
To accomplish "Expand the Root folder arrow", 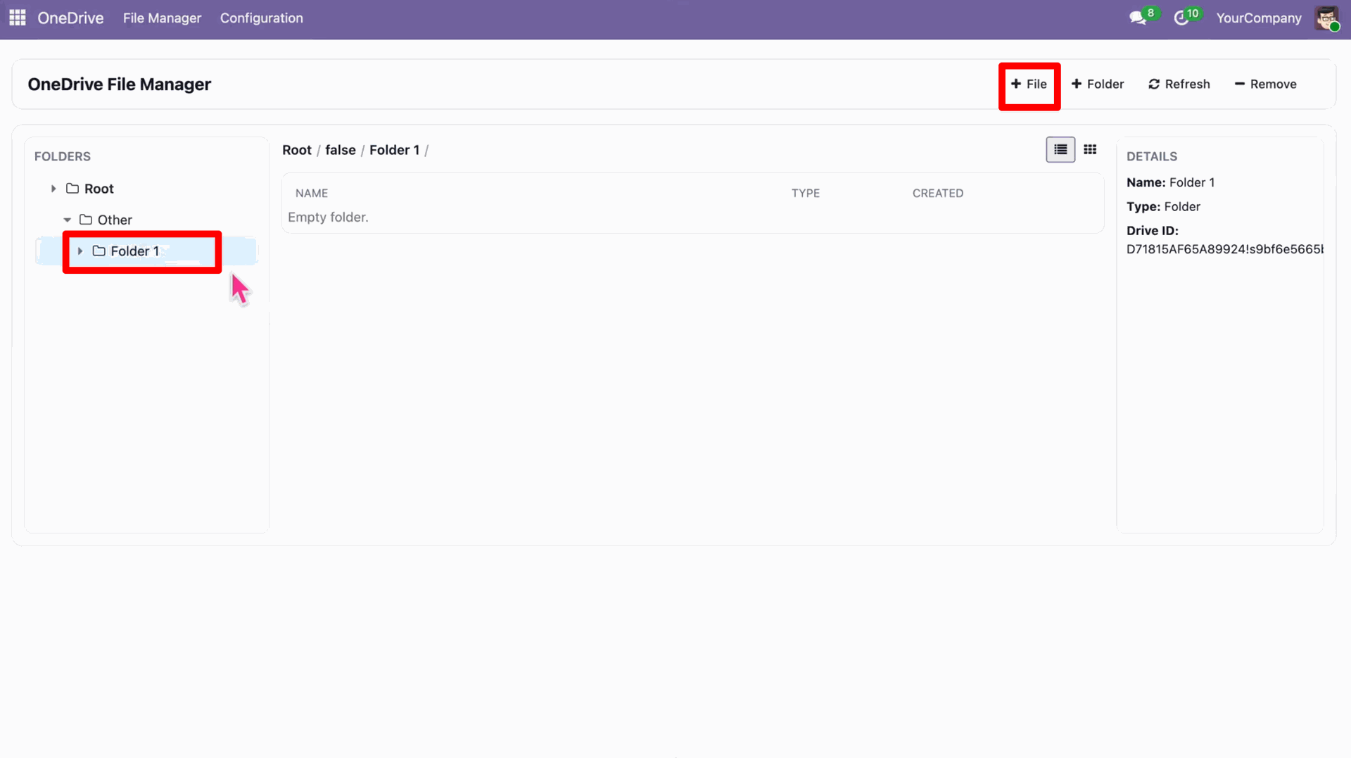I will click(x=53, y=189).
